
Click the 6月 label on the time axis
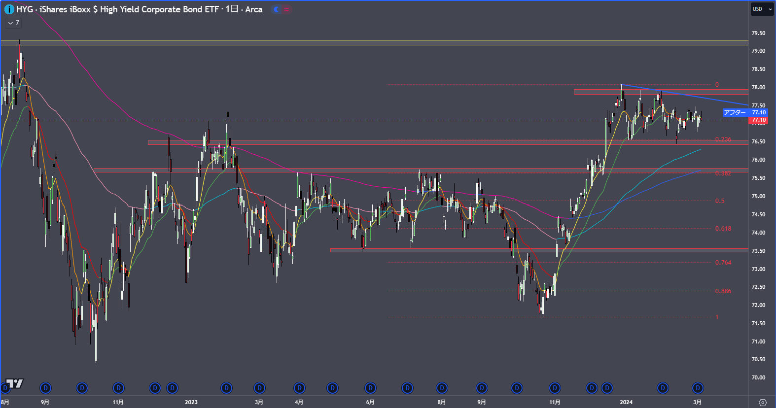(x=370, y=402)
